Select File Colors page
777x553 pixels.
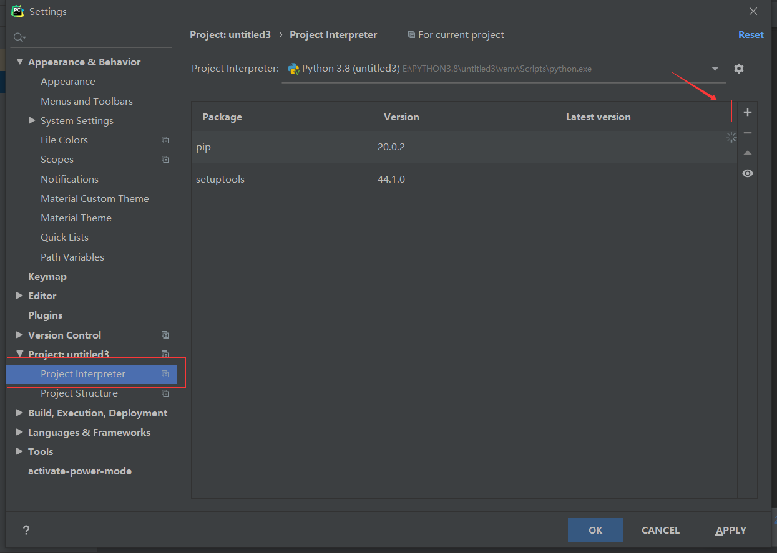pyautogui.click(x=64, y=140)
